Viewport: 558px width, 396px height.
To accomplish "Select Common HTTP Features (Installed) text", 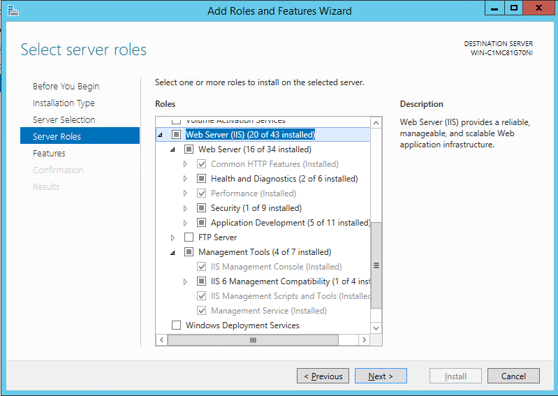I will pos(274,163).
